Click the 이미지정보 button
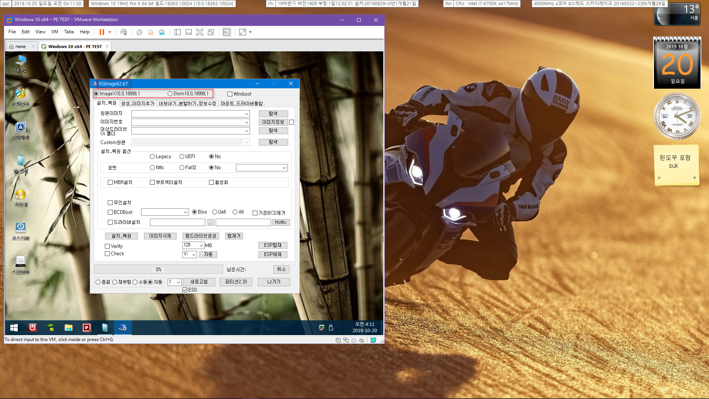Screen dimensions: 709x399 [x=273, y=122]
